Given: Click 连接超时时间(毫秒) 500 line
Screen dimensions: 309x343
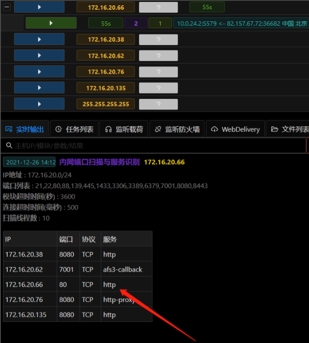Looking at the screenshot, I should pyautogui.click(x=41, y=207).
